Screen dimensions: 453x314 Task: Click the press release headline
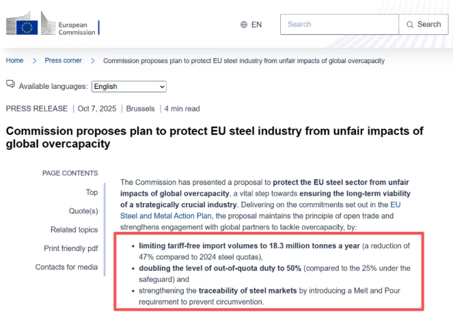[x=215, y=138]
